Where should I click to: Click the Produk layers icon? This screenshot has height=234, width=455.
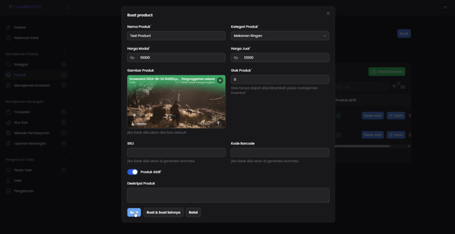click(8, 75)
